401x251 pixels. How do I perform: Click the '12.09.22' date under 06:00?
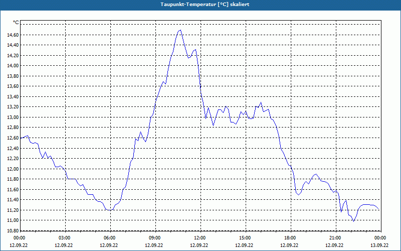(109, 245)
